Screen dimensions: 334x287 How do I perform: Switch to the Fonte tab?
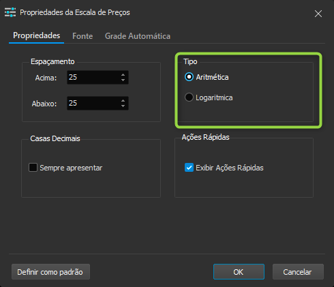82,36
